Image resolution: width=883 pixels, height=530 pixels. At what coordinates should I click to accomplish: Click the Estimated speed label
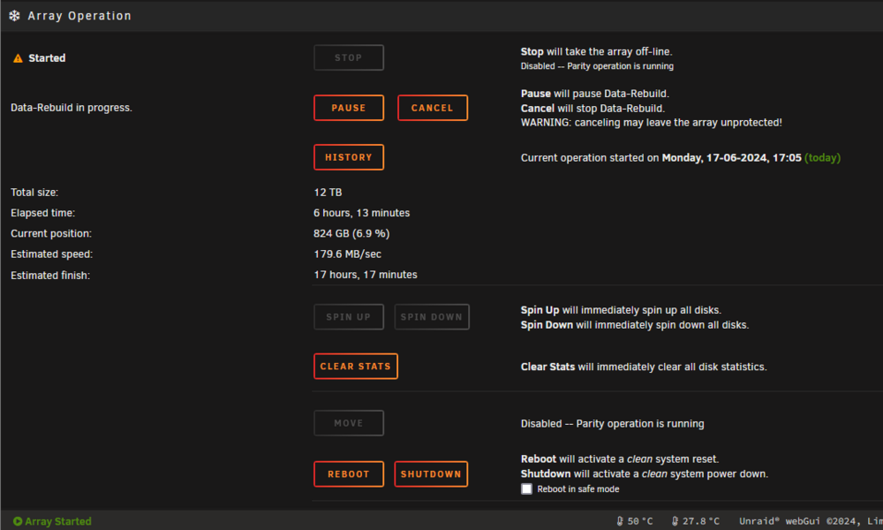[52, 254]
